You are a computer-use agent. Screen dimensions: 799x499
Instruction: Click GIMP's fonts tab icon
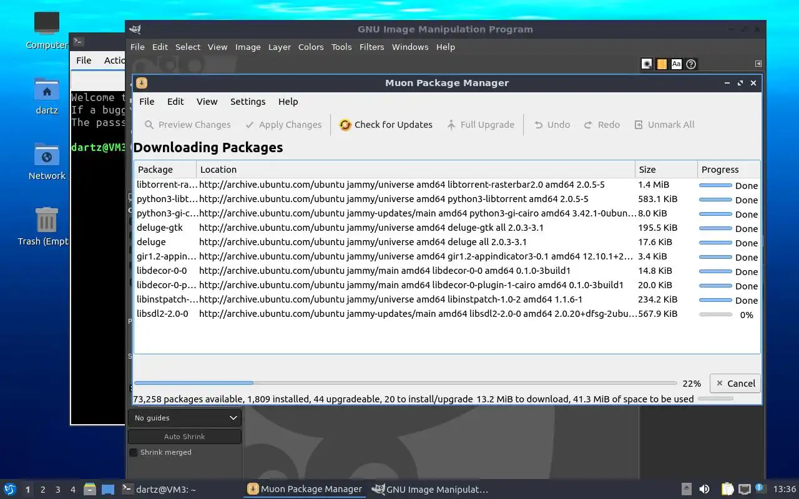[x=676, y=64]
